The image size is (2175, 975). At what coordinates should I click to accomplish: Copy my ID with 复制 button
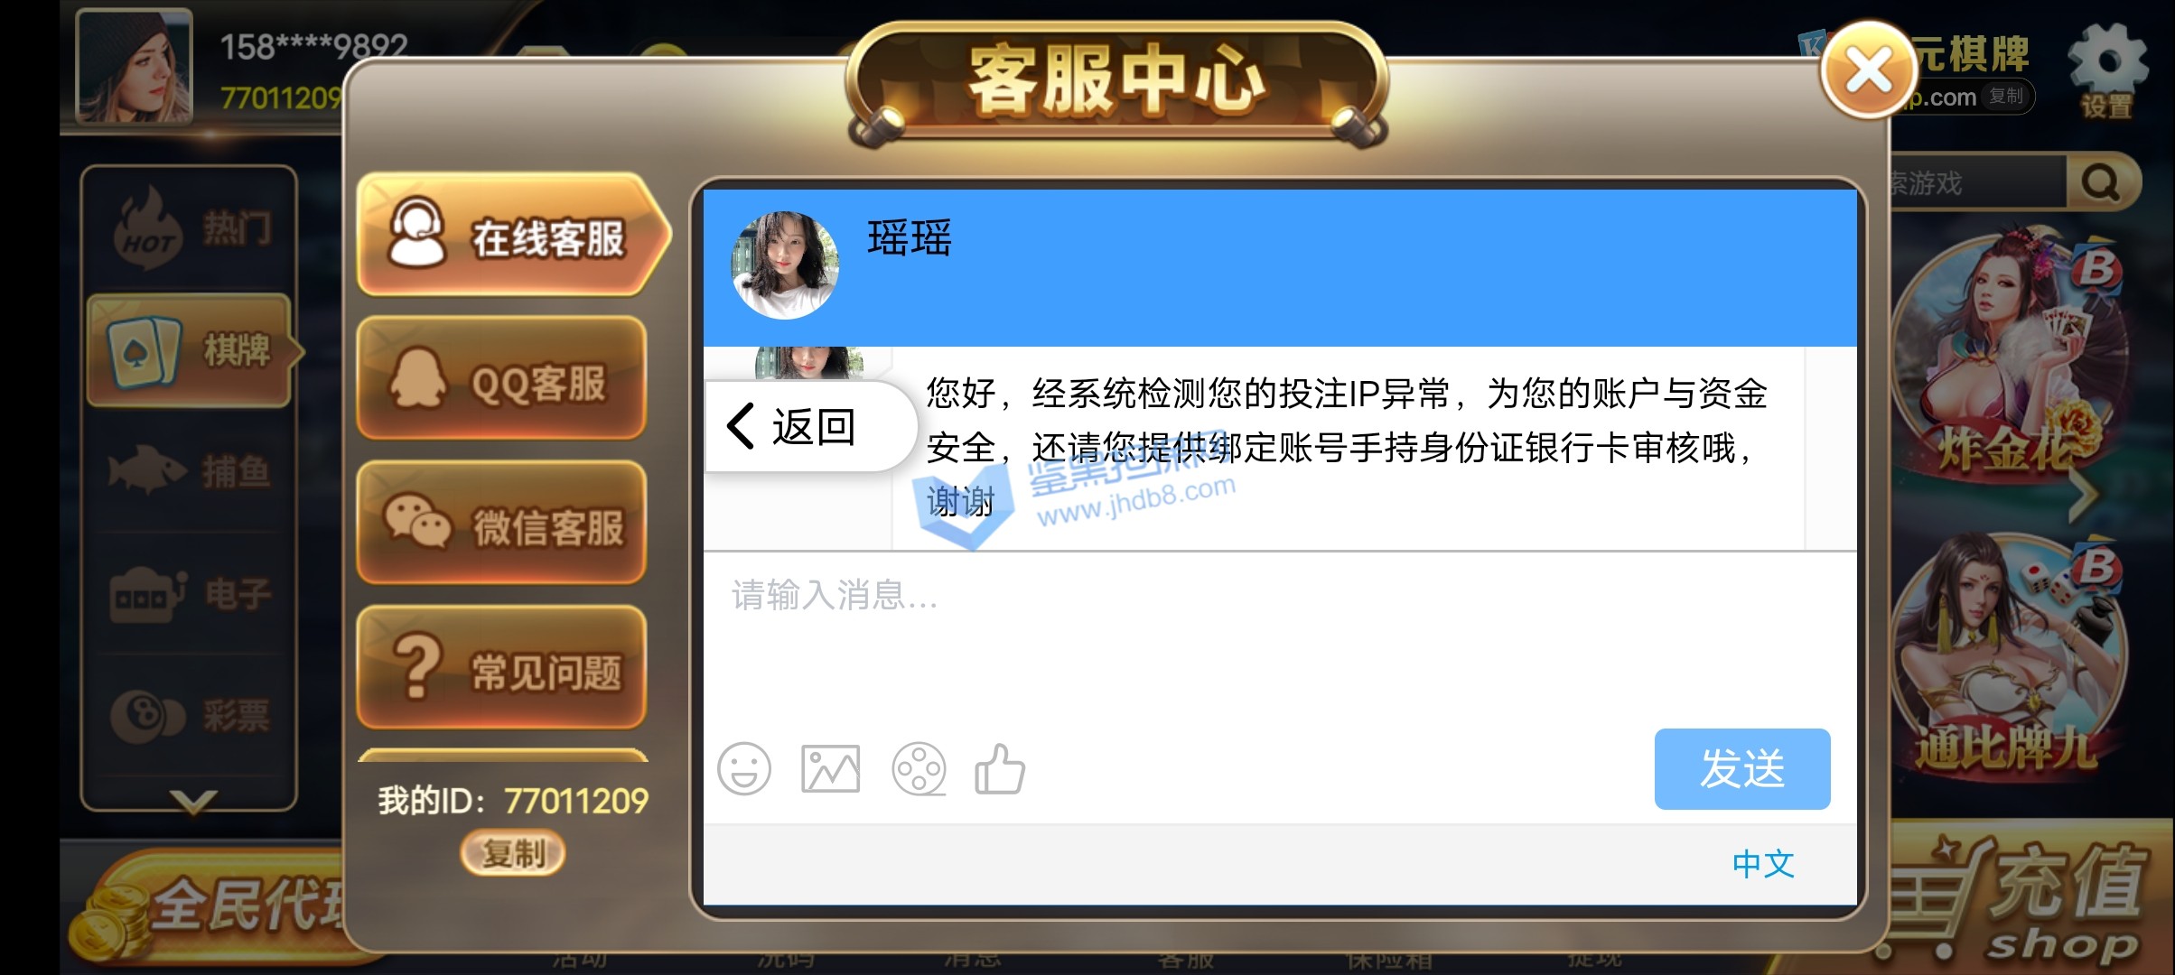(x=512, y=853)
